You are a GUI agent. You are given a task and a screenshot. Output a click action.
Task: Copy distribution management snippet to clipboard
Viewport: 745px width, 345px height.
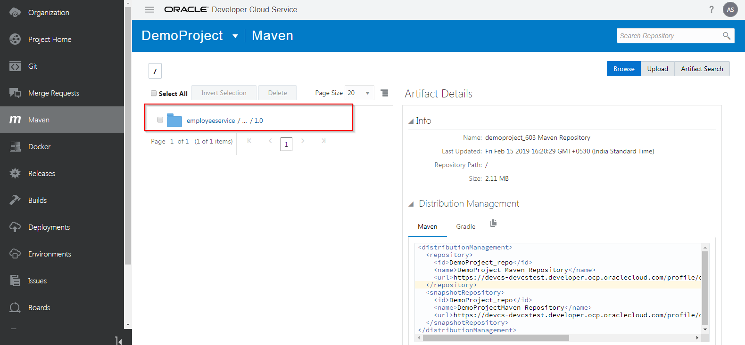493,223
